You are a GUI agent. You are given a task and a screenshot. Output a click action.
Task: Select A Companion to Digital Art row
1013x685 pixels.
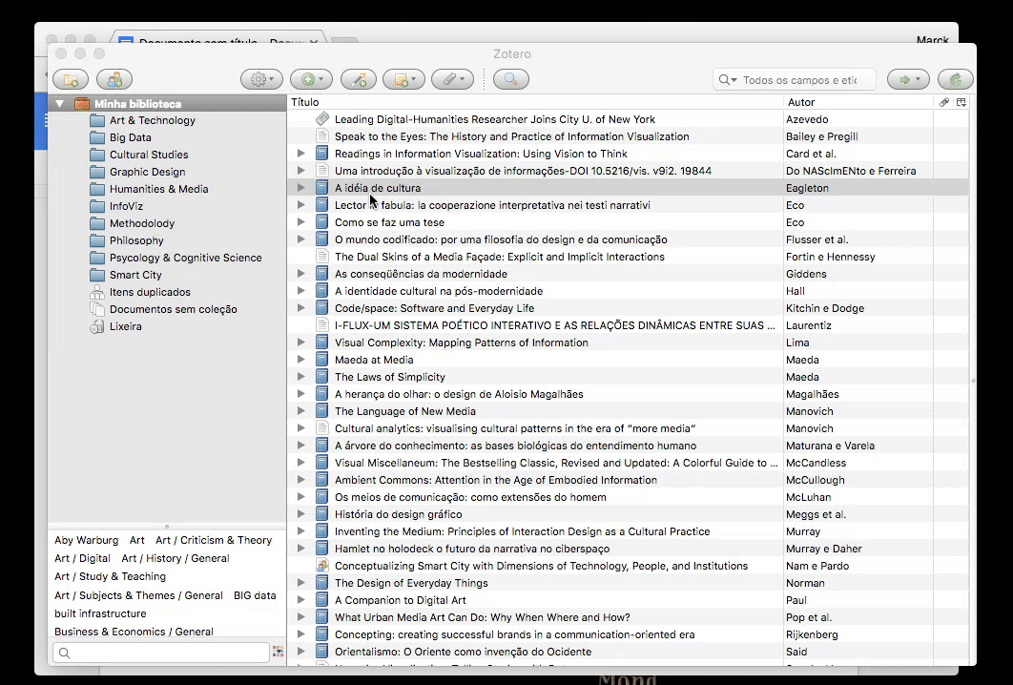(x=628, y=600)
